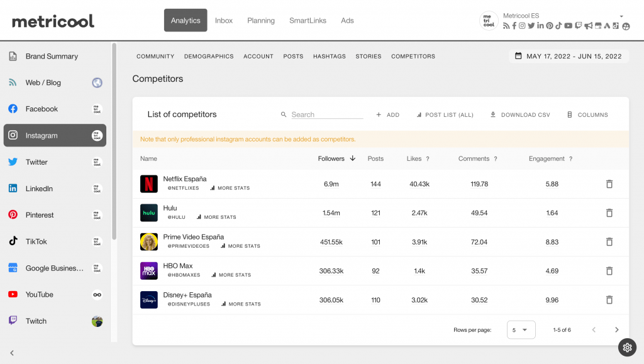Open Pinterest analytics in the sidebar
The height and width of the screenshot is (364, 644).
(x=55, y=215)
